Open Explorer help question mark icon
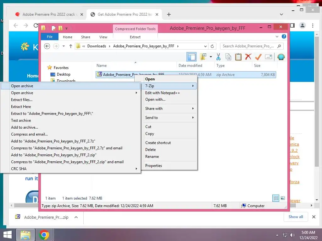 (284, 36)
